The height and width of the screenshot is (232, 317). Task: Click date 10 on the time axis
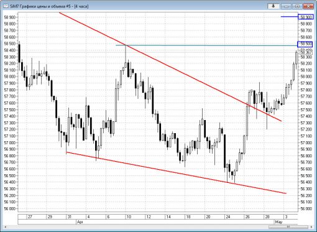(129, 217)
